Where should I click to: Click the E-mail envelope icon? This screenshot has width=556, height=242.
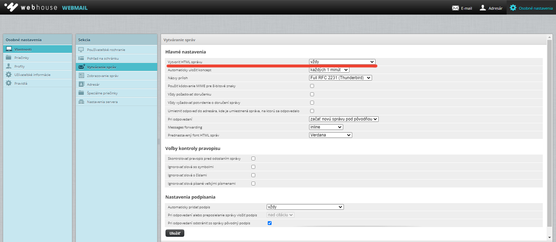(x=455, y=8)
